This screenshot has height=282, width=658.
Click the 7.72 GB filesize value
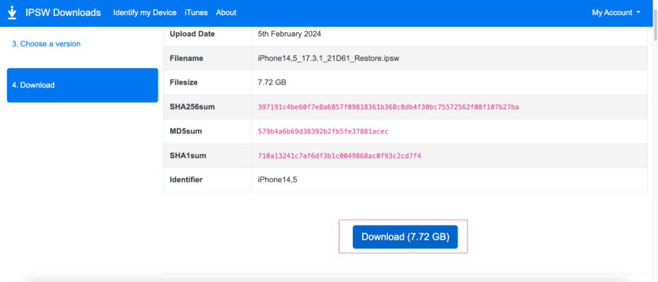pos(273,82)
